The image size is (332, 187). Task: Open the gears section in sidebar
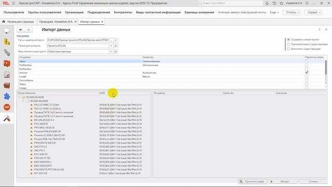pos(7,52)
